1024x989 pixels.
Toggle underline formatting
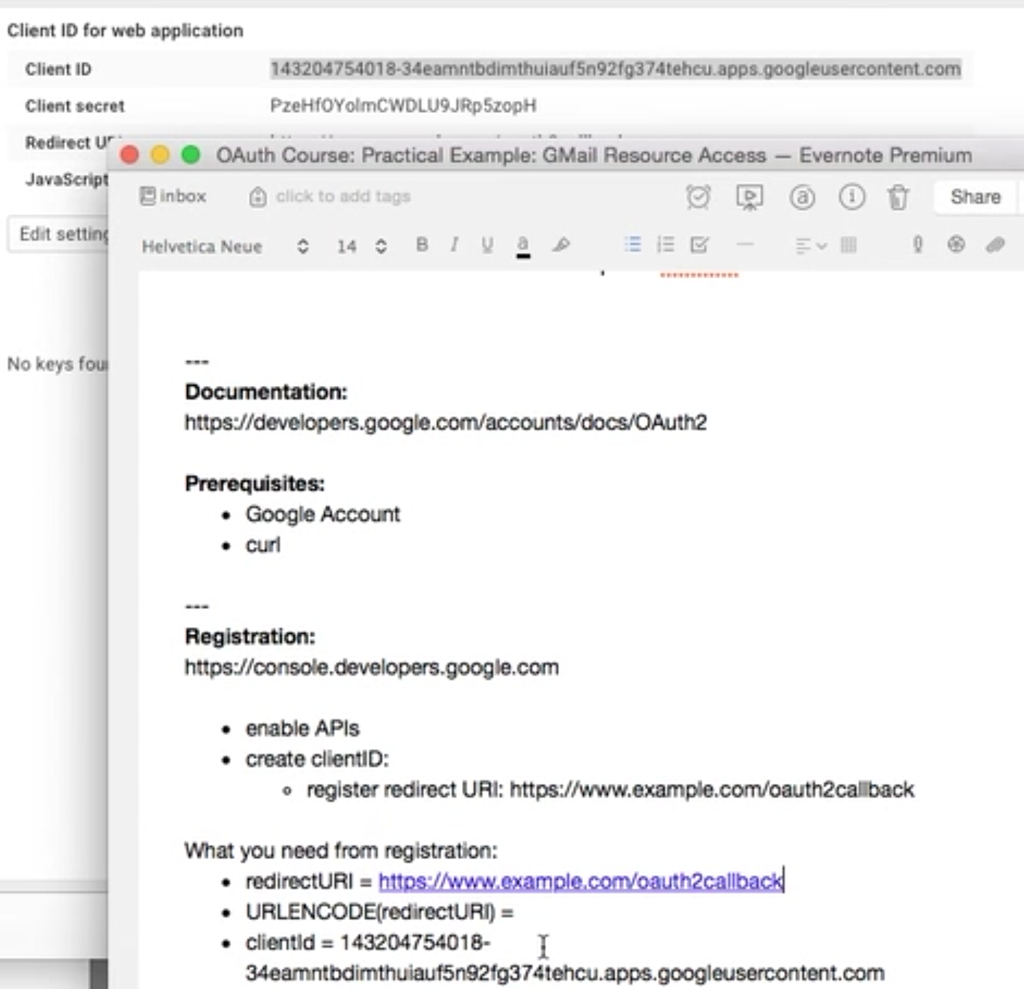tap(487, 245)
